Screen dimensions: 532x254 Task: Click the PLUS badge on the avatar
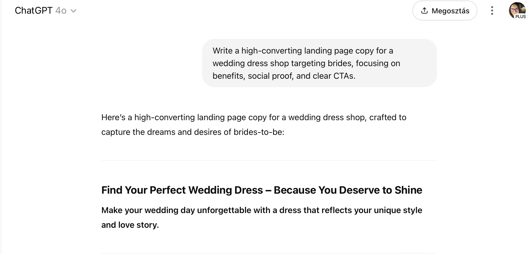520,17
